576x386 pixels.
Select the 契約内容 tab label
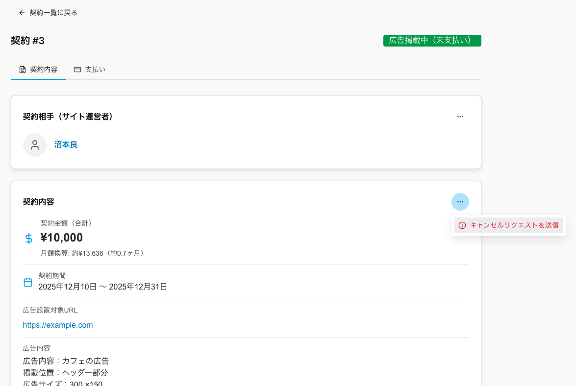click(44, 70)
